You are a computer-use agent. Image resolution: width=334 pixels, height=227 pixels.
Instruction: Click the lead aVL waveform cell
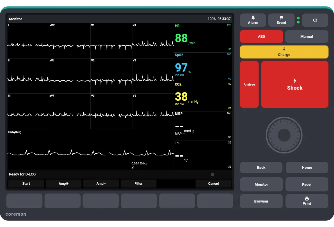(70, 76)
